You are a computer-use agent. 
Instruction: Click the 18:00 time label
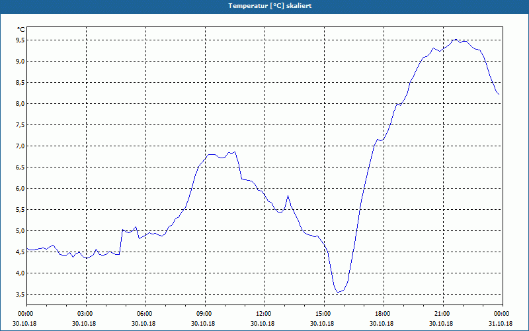click(384, 314)
